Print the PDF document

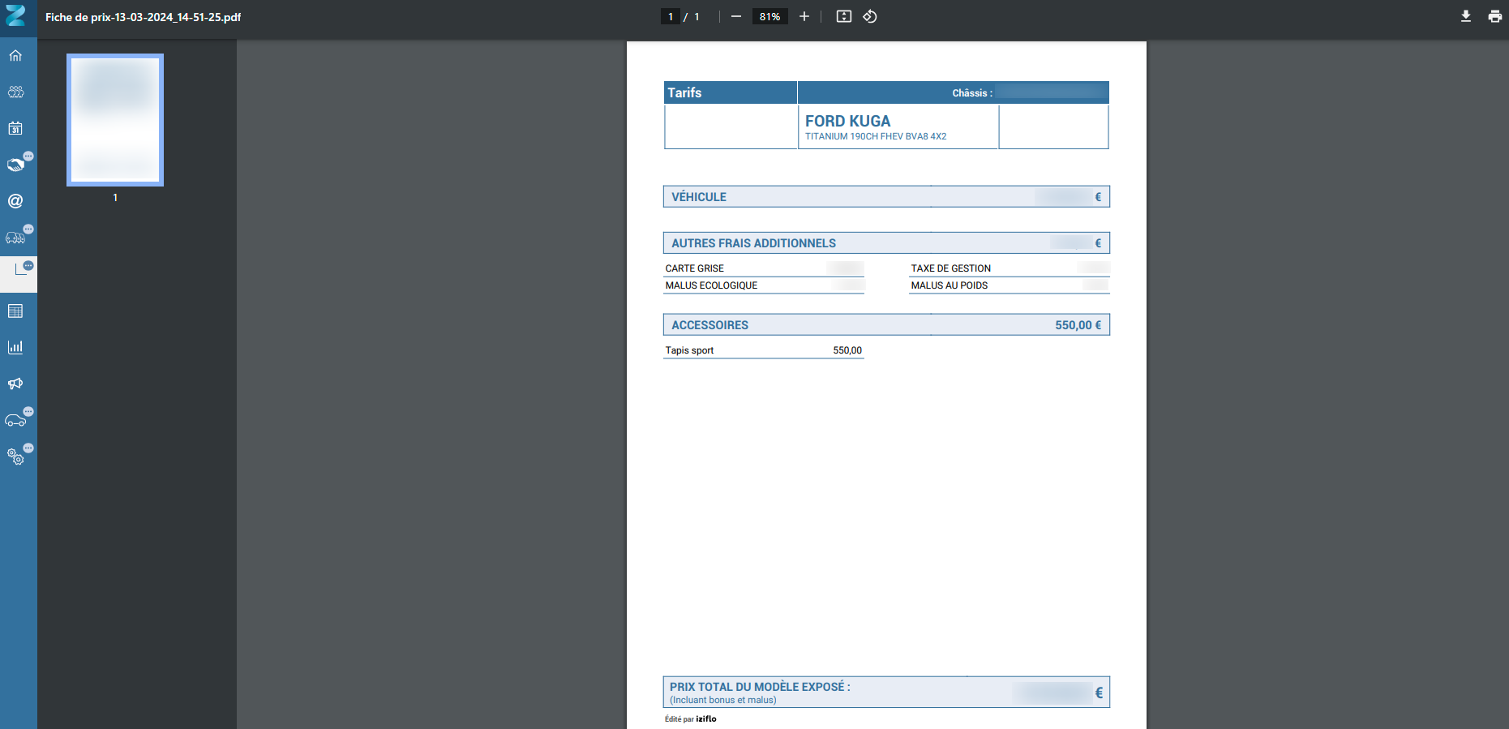point(1495,16)
